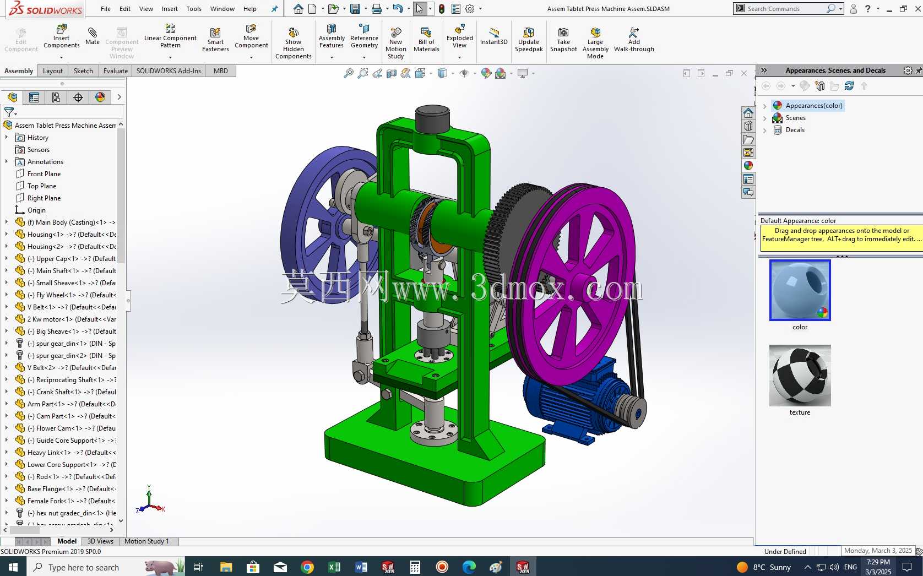
Task: Click Smart Fasteners icon
Action: (215, 40)
